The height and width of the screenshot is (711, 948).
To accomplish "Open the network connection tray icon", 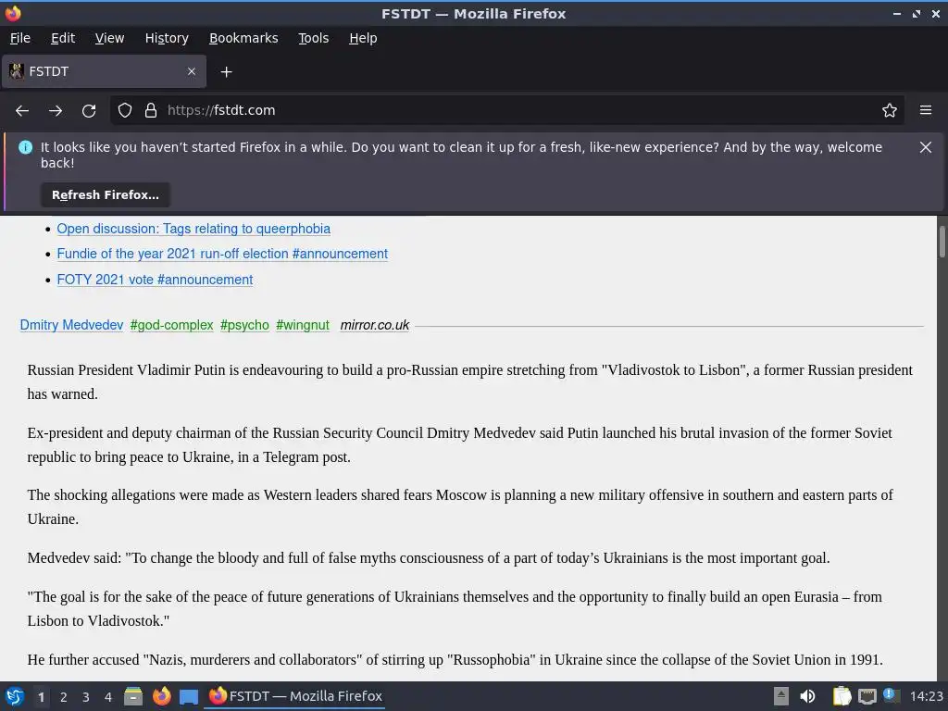I will point(867,696).
